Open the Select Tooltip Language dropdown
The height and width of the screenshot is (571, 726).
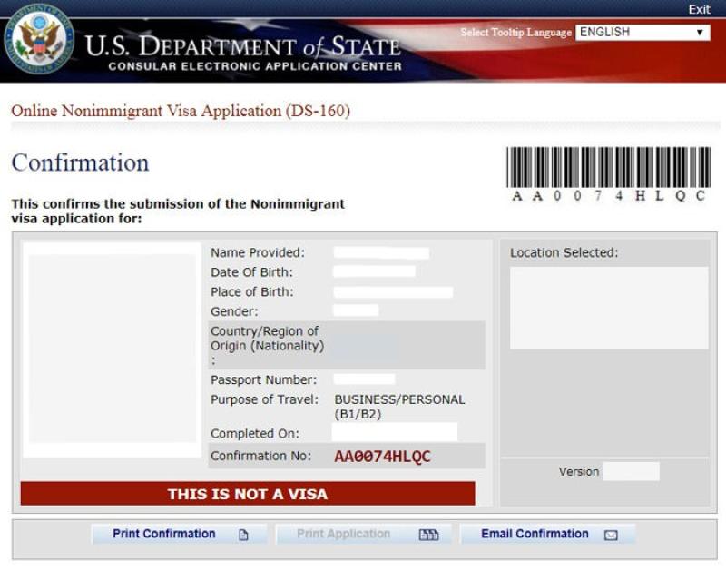tap(643, 33)
